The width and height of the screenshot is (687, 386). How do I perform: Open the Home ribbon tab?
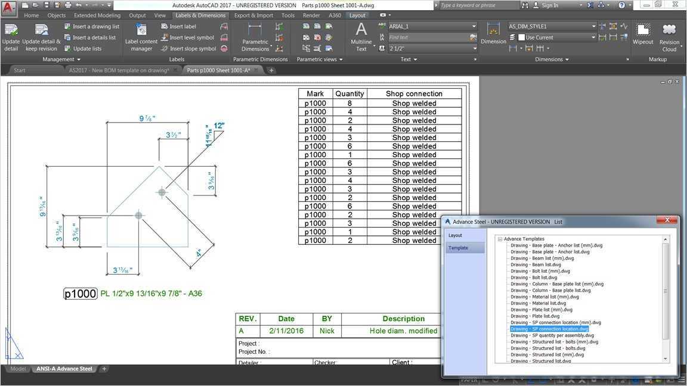tap(32, 15)
